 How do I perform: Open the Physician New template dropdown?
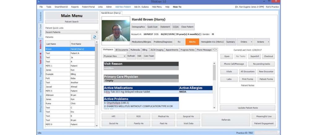(x=115, y=56)
